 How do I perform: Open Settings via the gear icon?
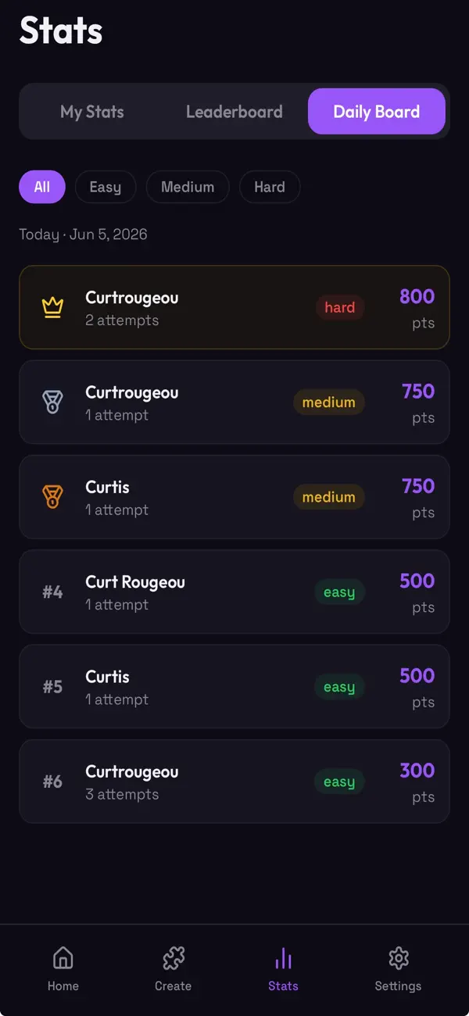tap(399, 957)
